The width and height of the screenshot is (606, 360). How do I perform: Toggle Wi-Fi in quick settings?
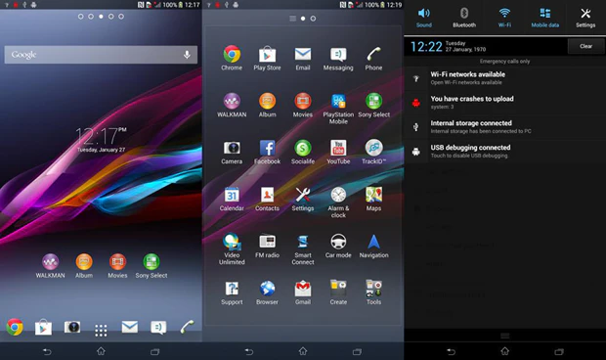(504, 18)
